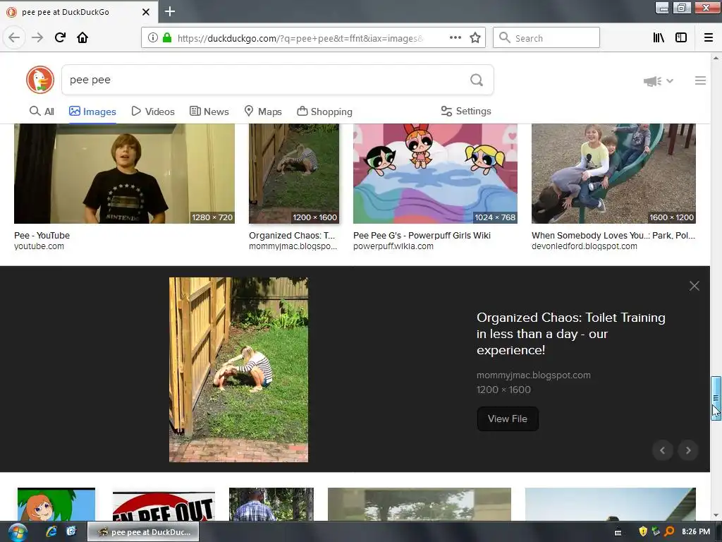The width and height of the screenshot is (722, 542).
Task: Click the View File button
Action: pos(508,419)
